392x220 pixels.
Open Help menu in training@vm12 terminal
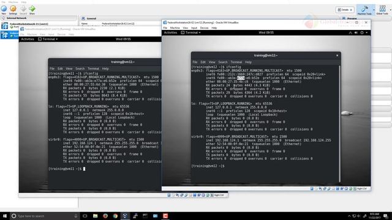click(x=248, y=62)
